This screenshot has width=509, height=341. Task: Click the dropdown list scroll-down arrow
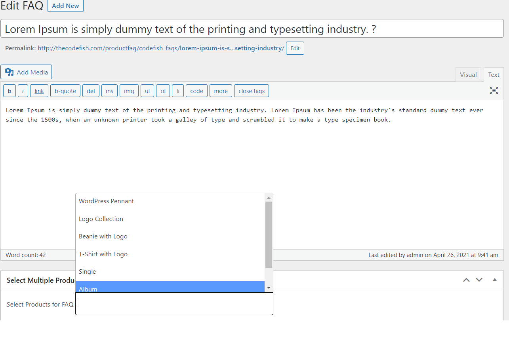(x=269, y=288)
